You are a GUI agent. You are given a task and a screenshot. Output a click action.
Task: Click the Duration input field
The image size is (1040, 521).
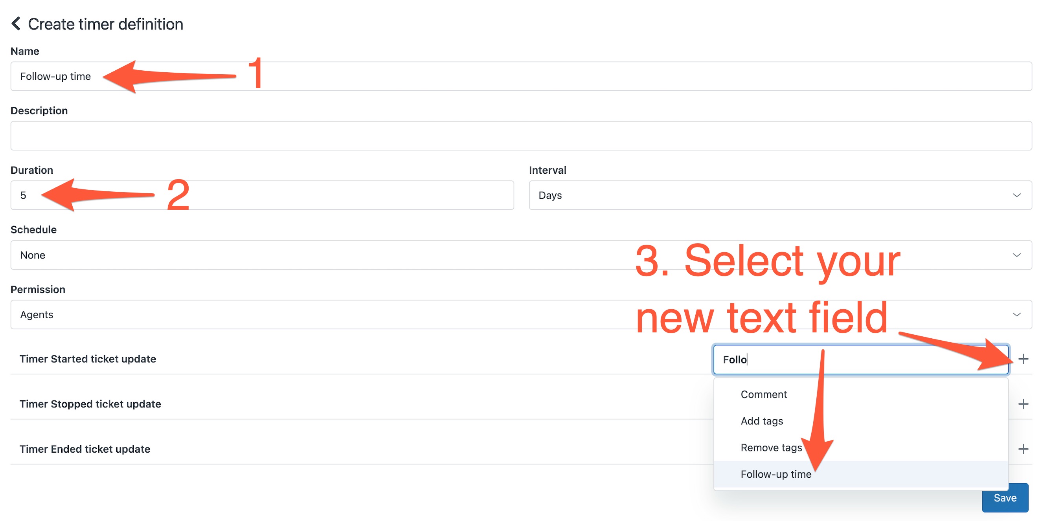coord(262,195)
